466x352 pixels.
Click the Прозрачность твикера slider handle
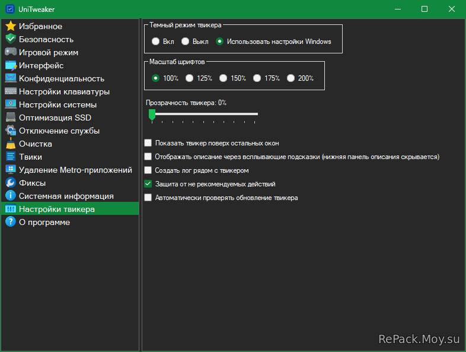(x=152, y=114)
